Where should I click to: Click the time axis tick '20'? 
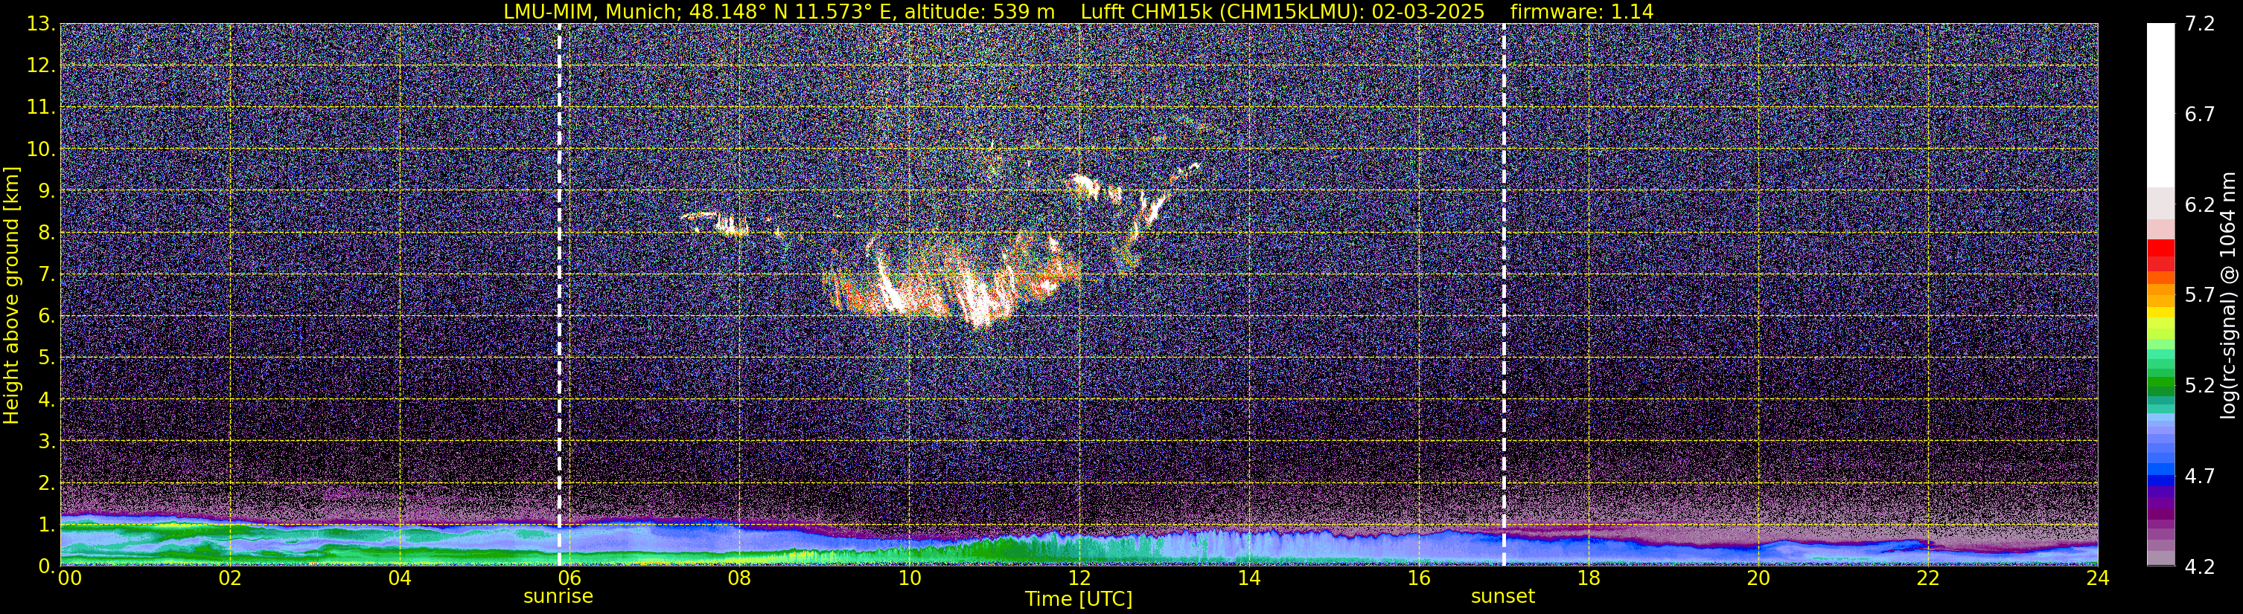1758,578
